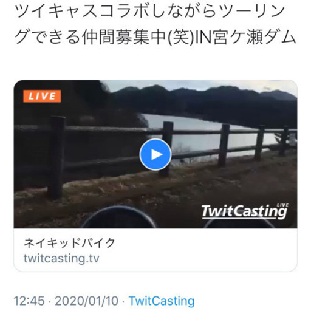Image resolution: width=311 pixels, height=311 pixels.
Task: Click the left motorcycle gauge in the video
Action: [x=119, y=217]
